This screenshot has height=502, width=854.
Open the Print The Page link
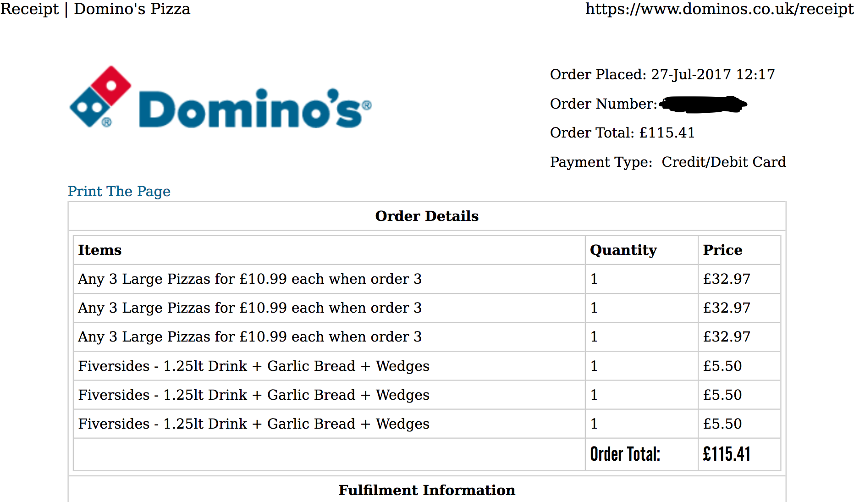pyautogui.click(x=119, y=191)
